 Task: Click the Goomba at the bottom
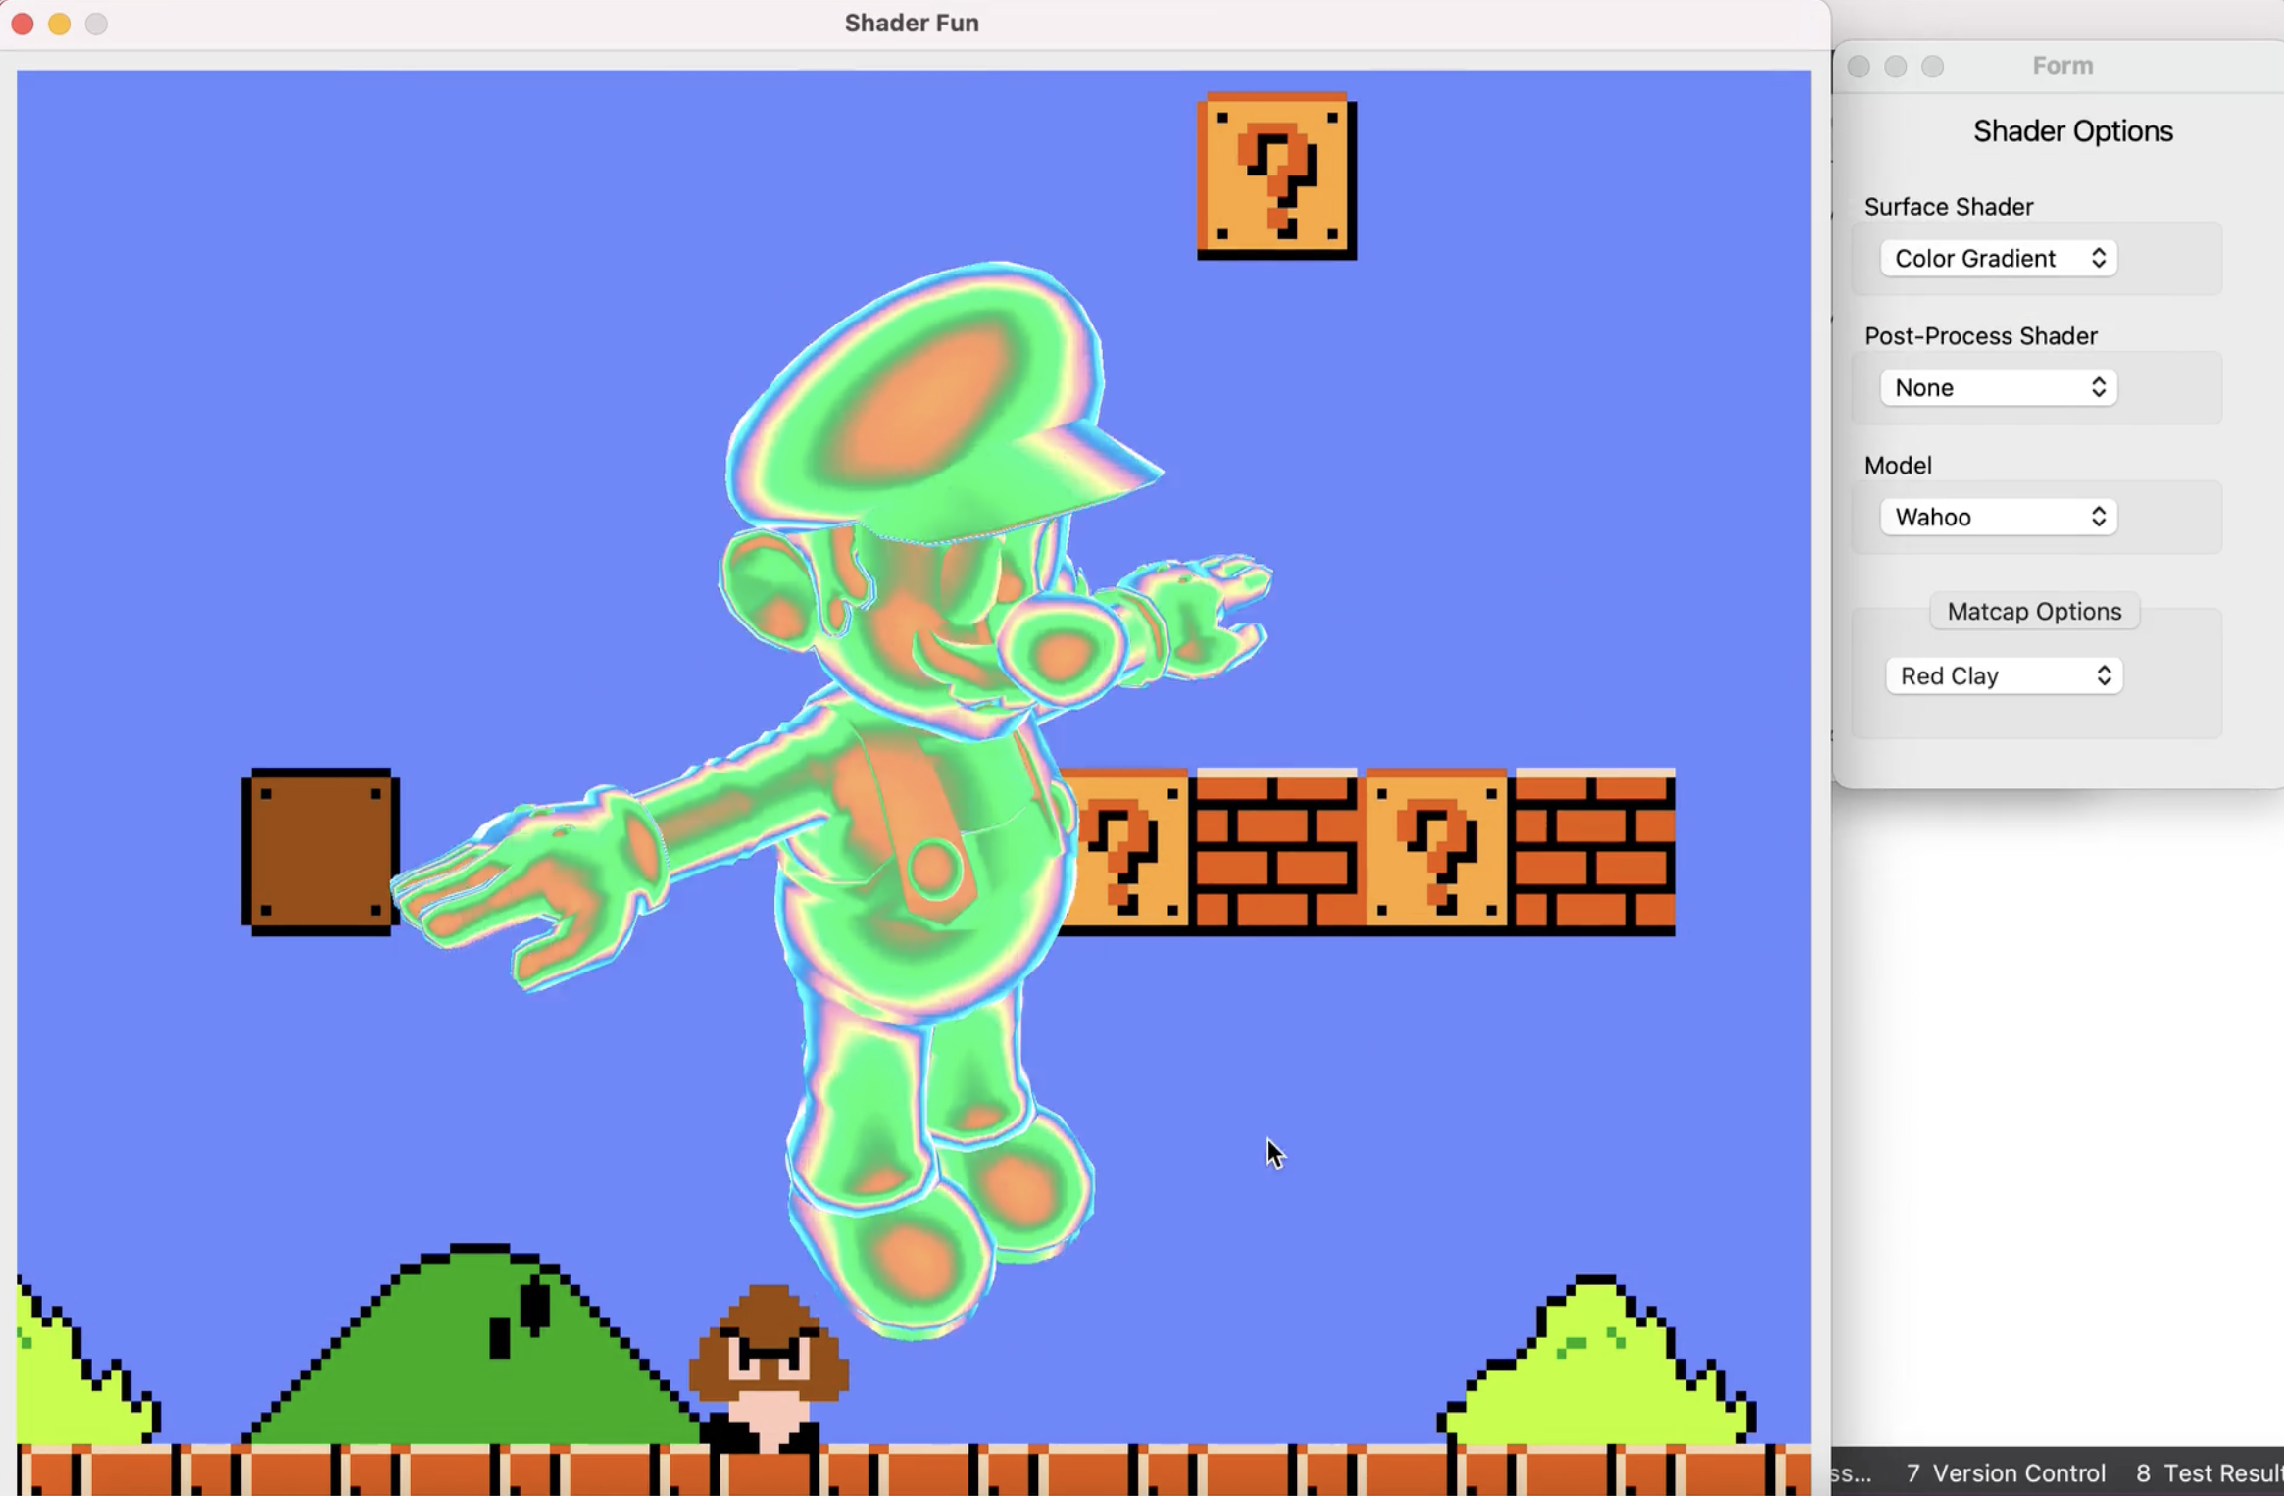[769, 1369]
